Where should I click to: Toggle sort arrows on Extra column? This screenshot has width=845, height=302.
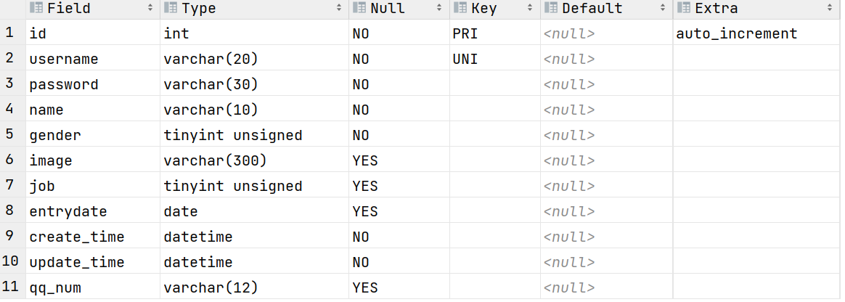point(830,9)
